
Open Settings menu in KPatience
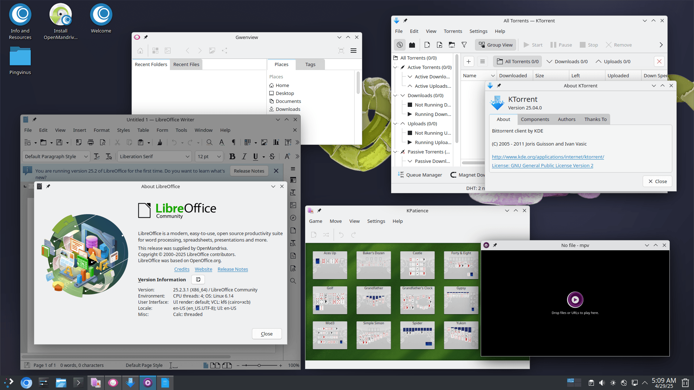[x=376, y=221]
